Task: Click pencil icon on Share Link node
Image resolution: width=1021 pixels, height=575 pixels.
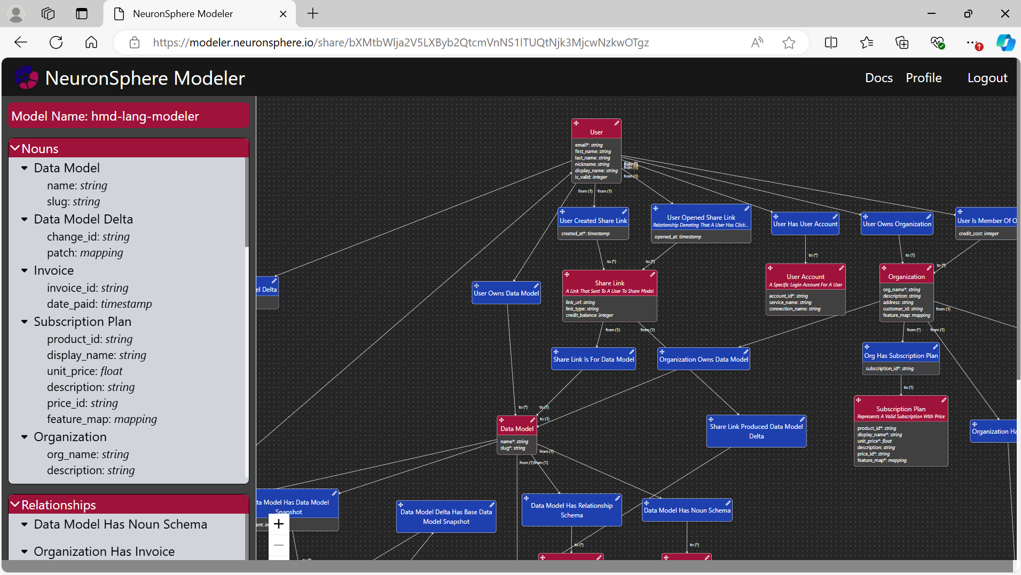Action: (x=653, y=275)
